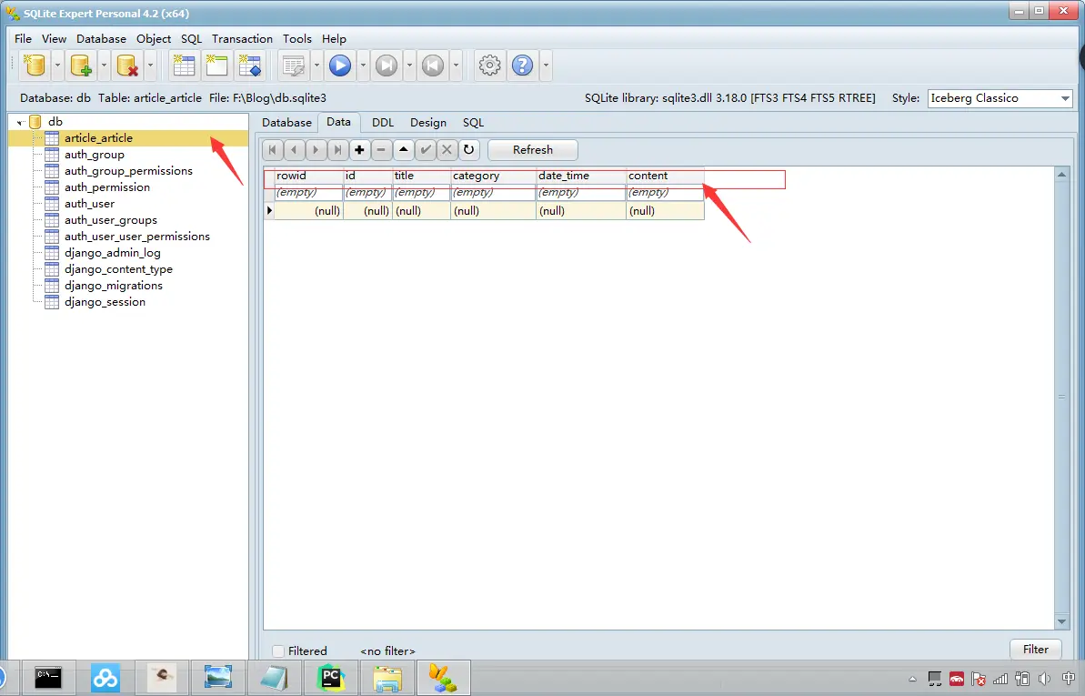This screenshot has height=696, width=1085.
Task: Select the auth_permission table
Action: [x=106, y=187]
